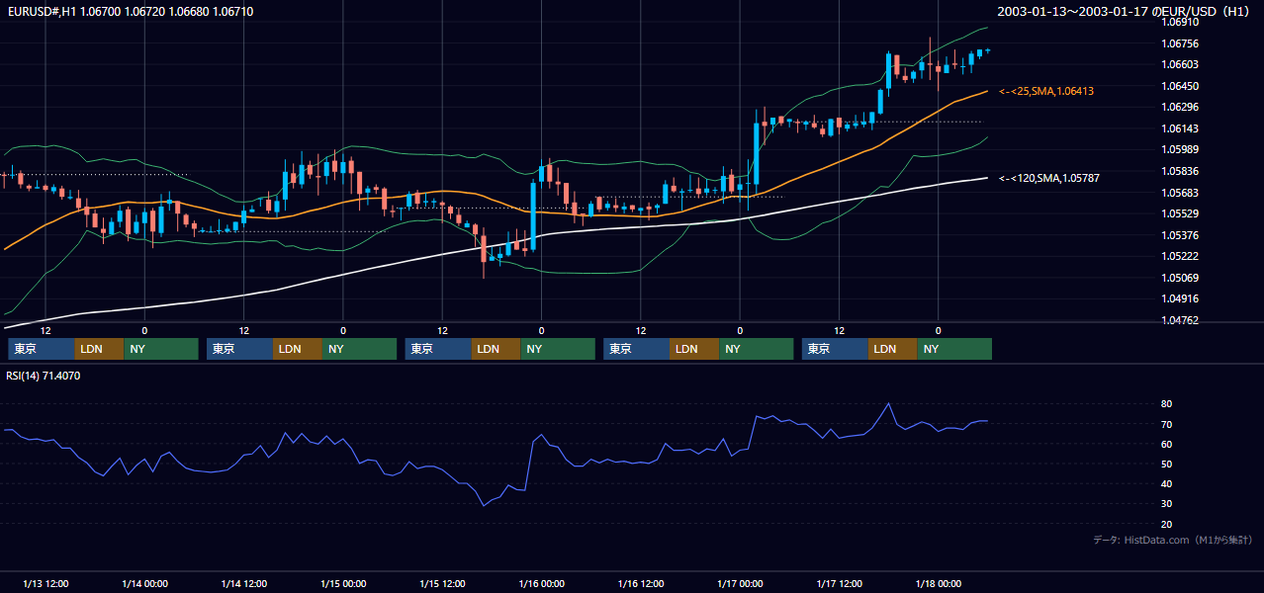Click price axis value 1.06603
The width and height of the screenshot is (1264, 593).
click(x=1180, y=64)
